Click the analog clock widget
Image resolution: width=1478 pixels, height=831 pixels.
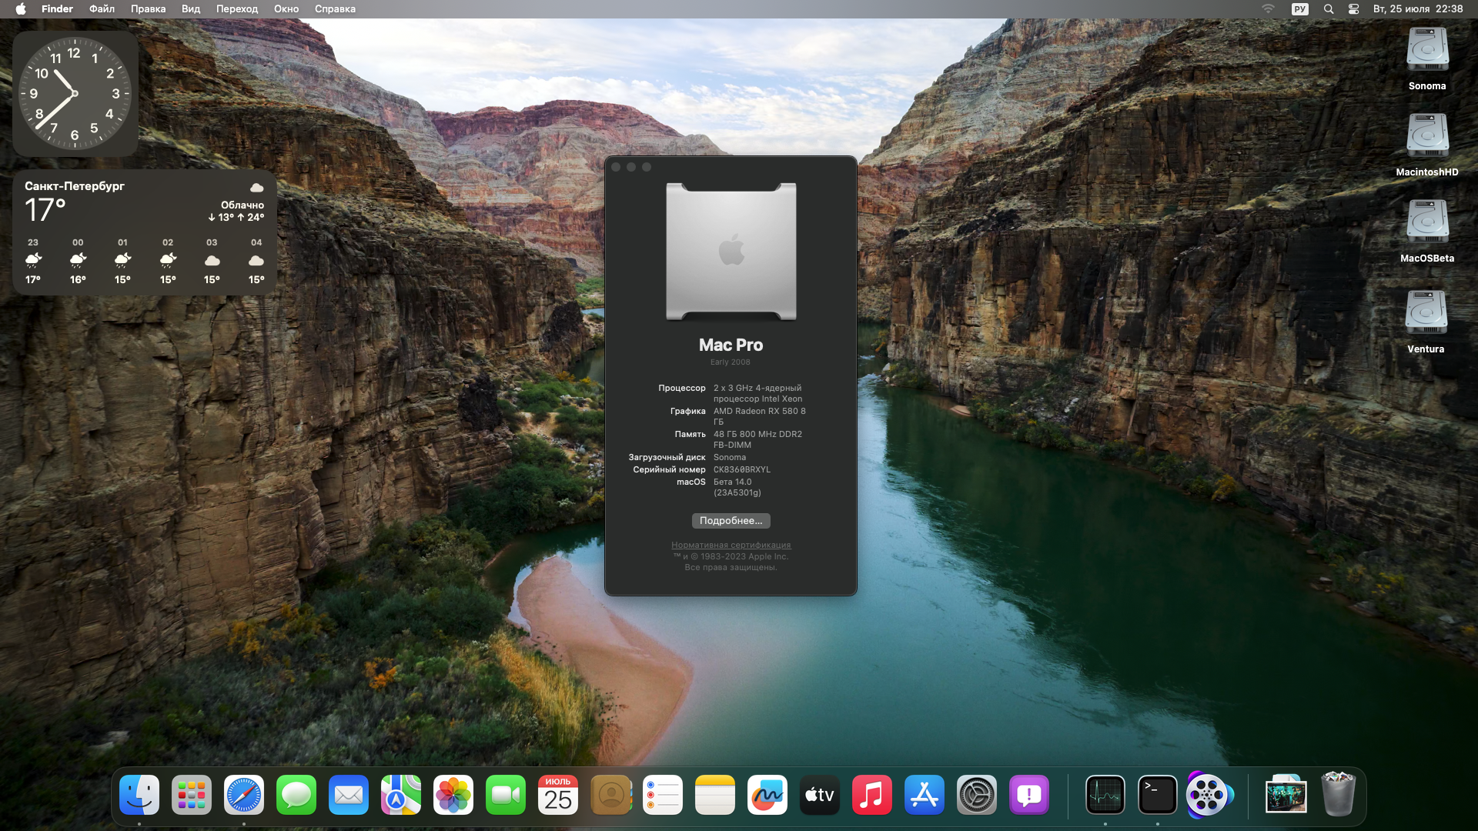click(x=75, y=94)
